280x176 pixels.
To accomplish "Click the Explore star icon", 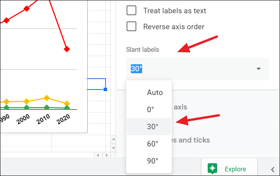I will point(212,169).
